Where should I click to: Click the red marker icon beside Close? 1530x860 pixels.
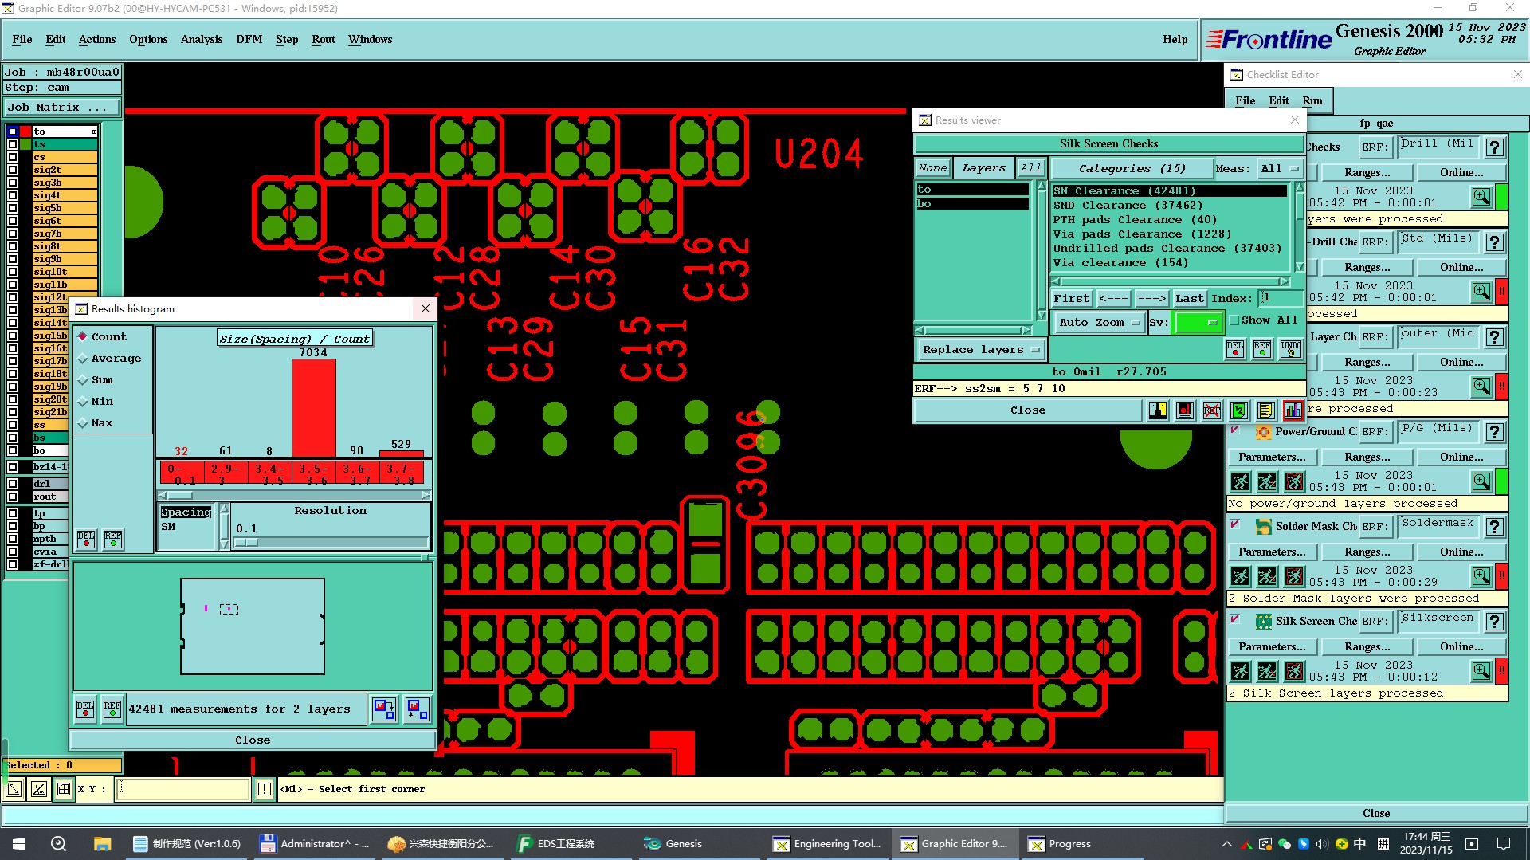coord(1185,410)
